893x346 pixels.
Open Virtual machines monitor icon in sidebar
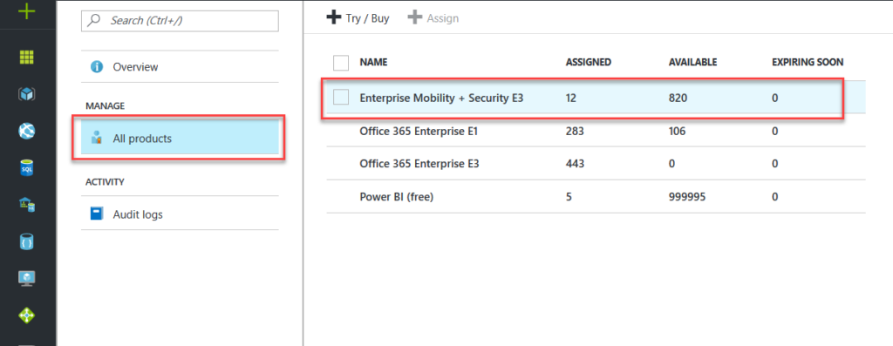(x=27, y=278)
